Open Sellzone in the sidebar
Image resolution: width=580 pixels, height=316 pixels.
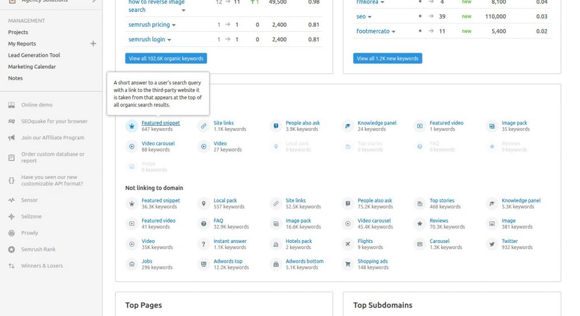31,216
